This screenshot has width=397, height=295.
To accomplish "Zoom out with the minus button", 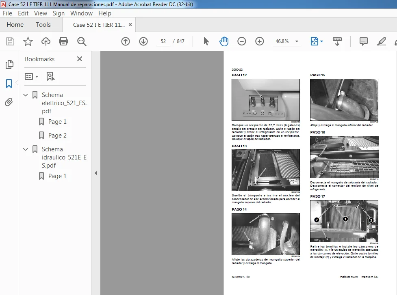I will click(241, 41).
